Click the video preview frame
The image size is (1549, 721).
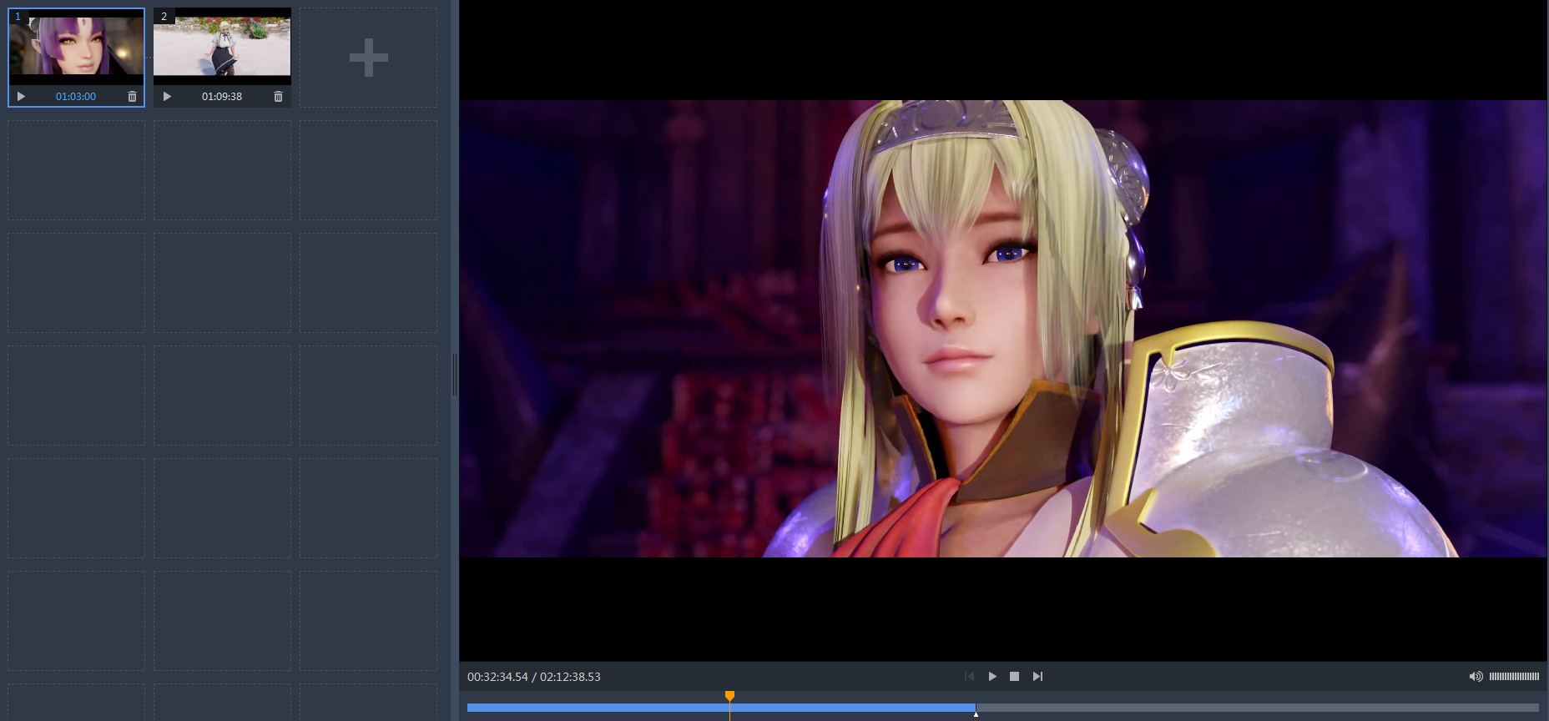[1002, 329]
